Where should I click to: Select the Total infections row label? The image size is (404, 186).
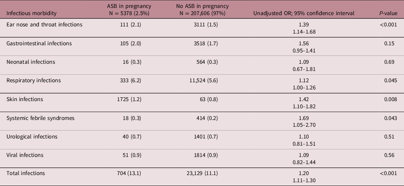[26, 174]
